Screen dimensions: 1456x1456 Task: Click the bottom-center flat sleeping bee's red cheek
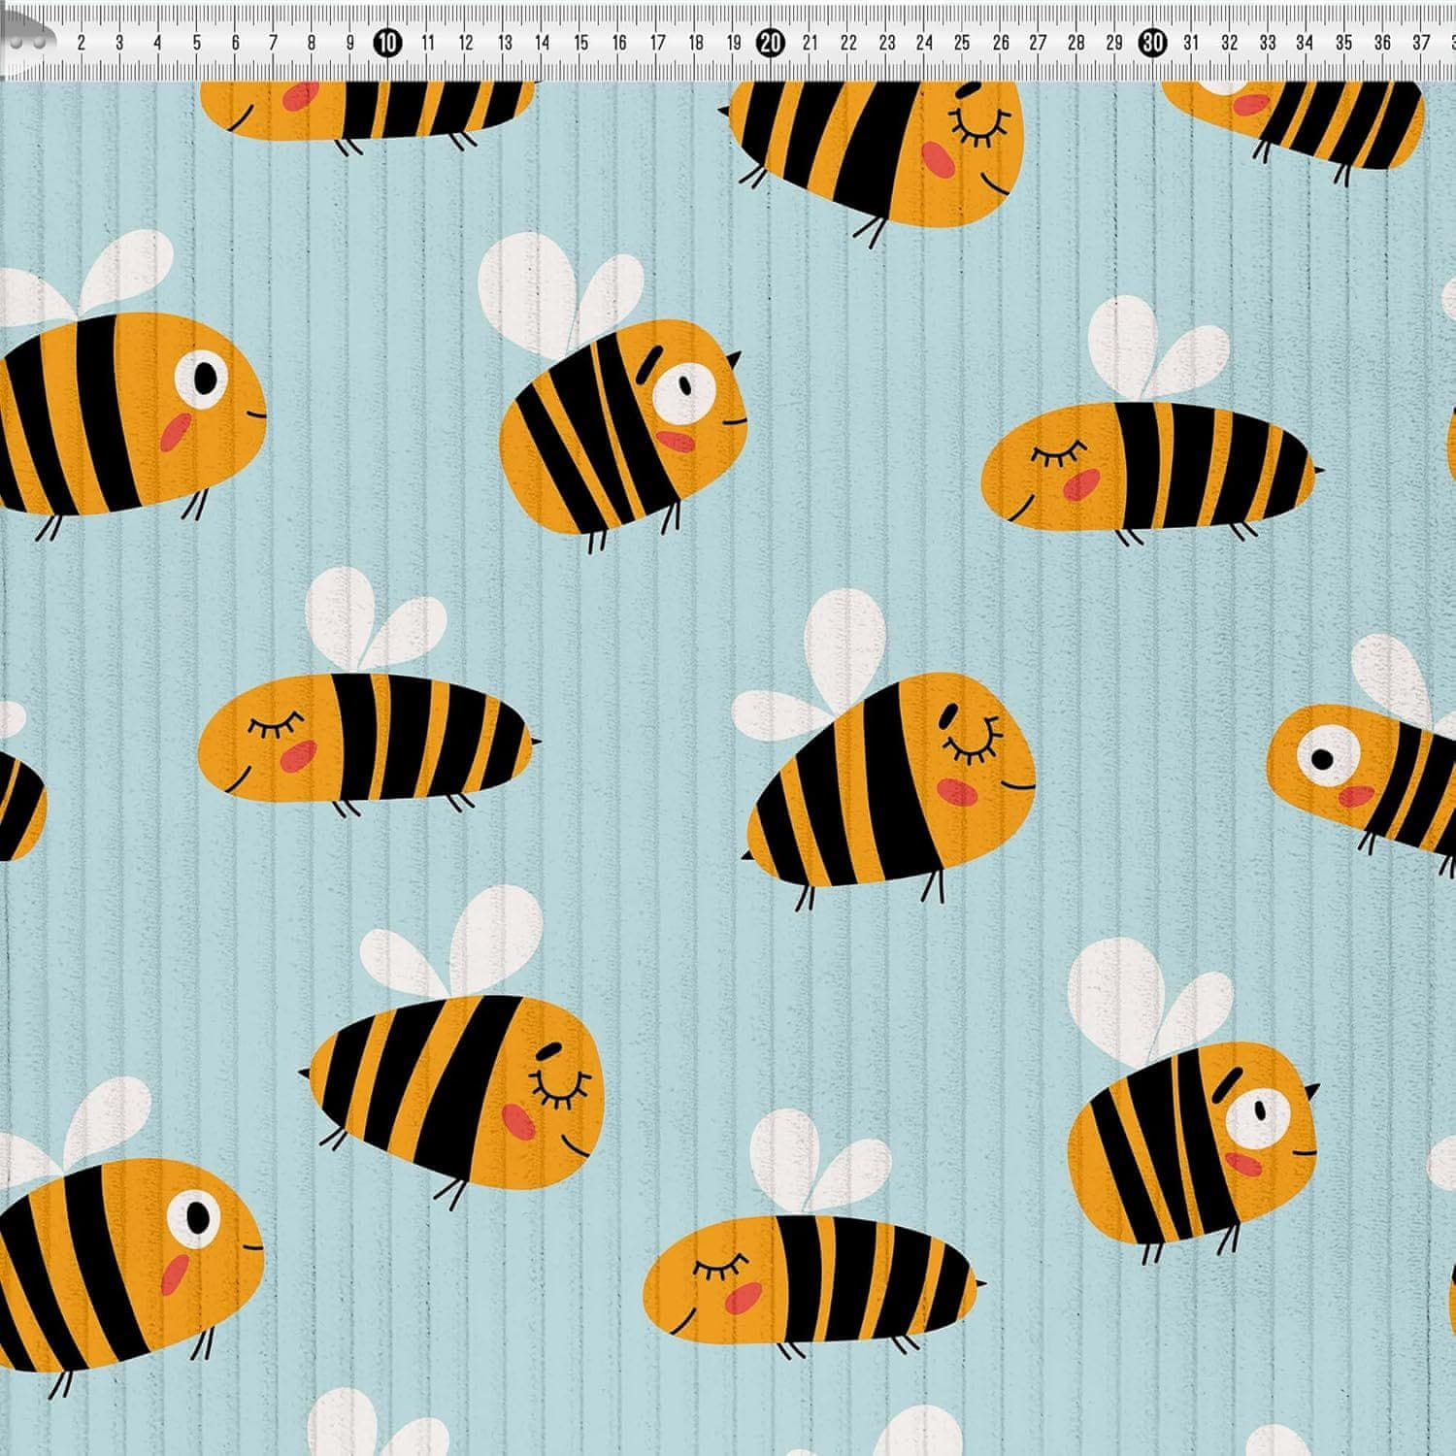pos(743,1298)
